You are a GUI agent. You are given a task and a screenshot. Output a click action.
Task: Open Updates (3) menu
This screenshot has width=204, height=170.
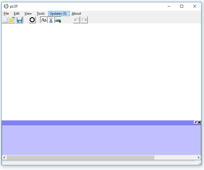pos(59,14)
